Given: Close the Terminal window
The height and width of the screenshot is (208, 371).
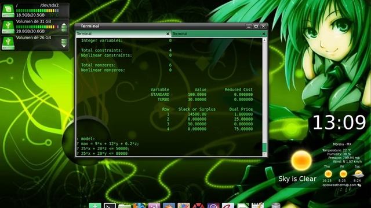Looking at the screenshot, I should click(263, 27).
